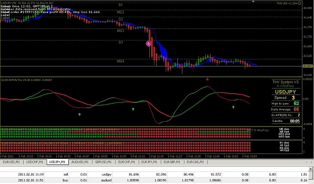The height and width of the screenshot is (184, 314).
Task: Select the audusd buy trade row time
Action: click(x=31, y=180)
